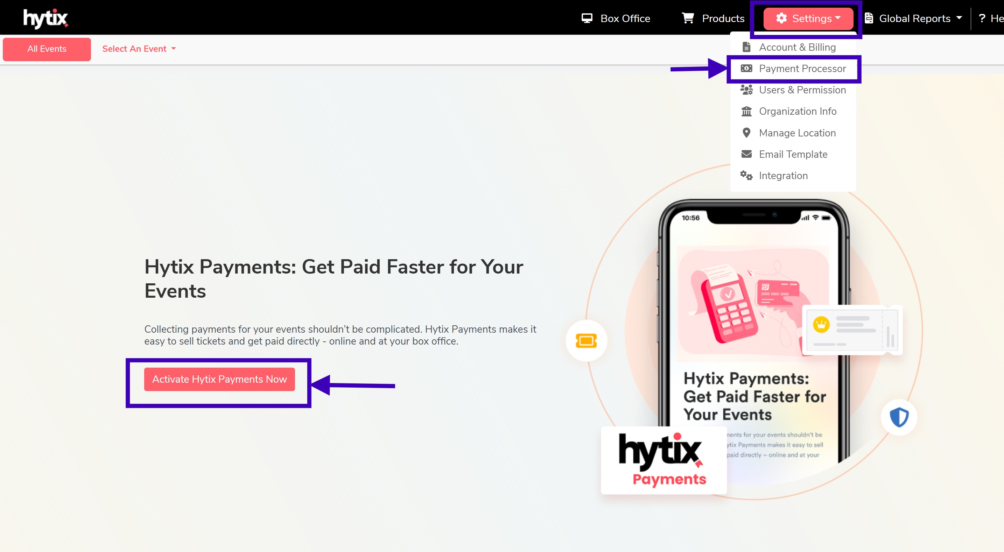Select Manage Location menu item
The image size is (1004, 552).
pyautogui.click(x=793, y=133)
